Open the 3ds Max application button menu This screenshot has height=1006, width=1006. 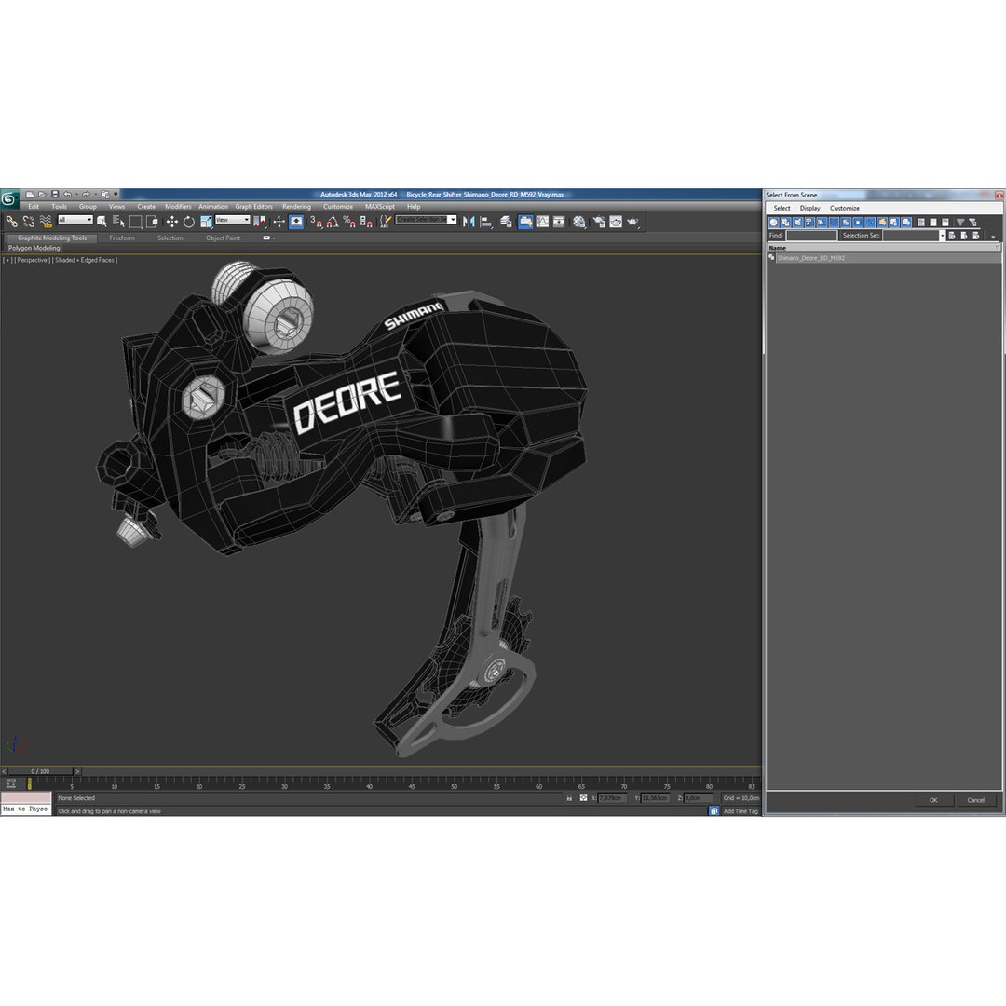[x=9, y=199]
